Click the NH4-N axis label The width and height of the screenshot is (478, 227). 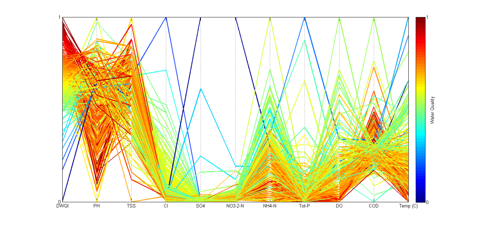click(270, 206)
